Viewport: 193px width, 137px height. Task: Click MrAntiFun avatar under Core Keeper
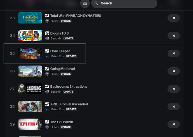click(47, 56)
